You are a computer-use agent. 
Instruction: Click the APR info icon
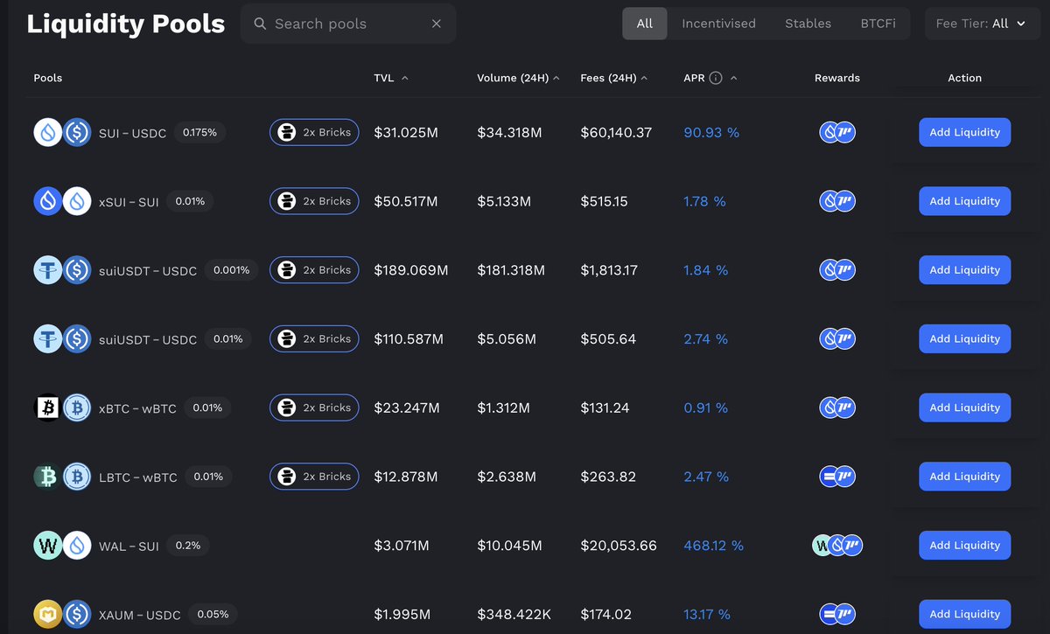[x=716, y=78]
